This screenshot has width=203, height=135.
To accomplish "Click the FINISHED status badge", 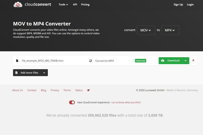I will [x=140, y=61].
